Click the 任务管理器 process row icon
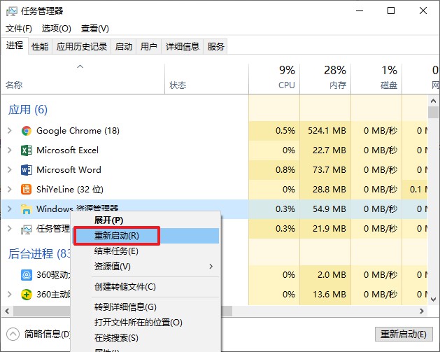Viewport: 440px width, 352px height. pyautogui.click(x=27, y=229)
